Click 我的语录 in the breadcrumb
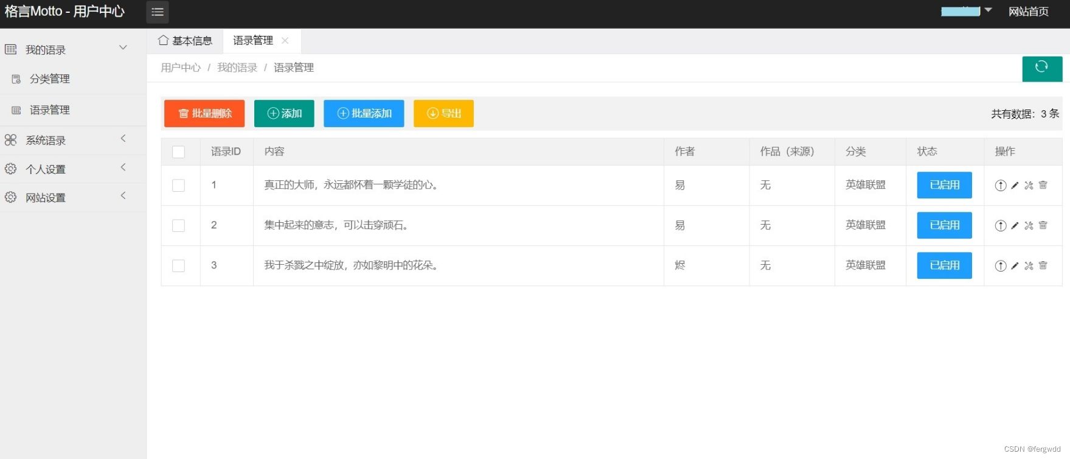The image size is (1070, 459). [237, 68]
